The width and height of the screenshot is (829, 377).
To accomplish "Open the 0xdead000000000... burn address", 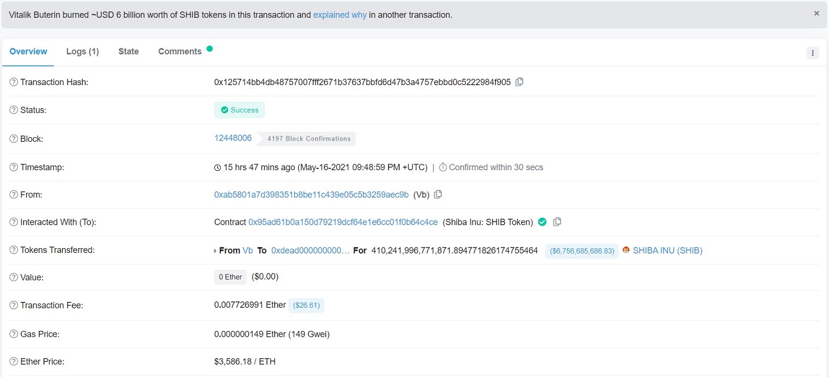I will pyautogui.click(x=310, y=251).
